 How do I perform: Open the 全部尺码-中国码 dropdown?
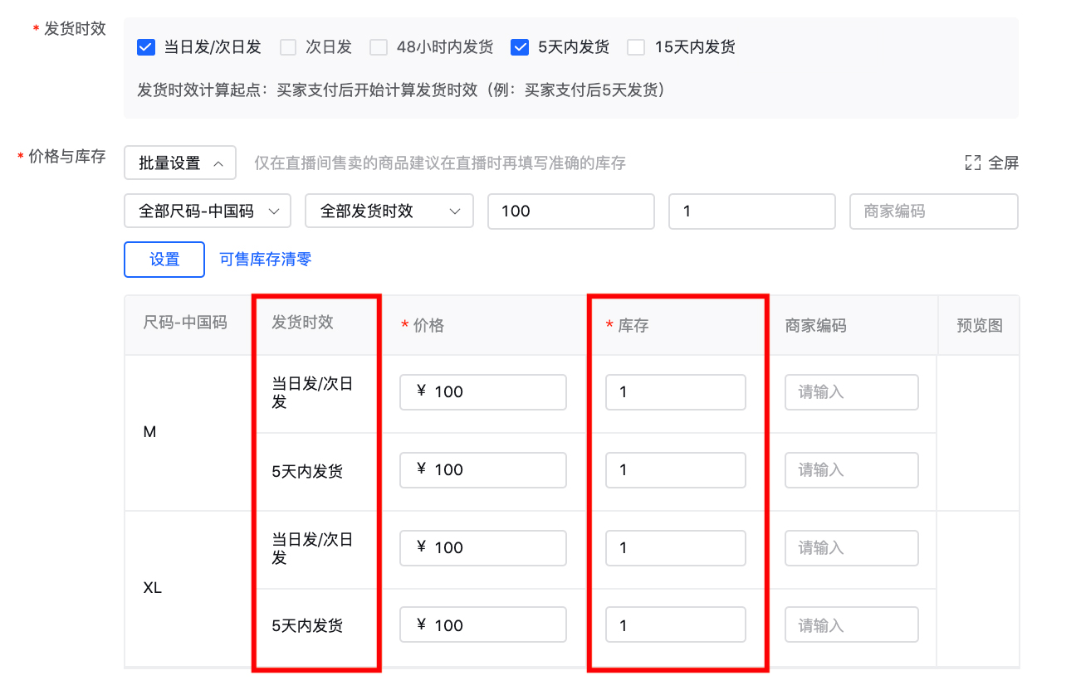point(208,211)
